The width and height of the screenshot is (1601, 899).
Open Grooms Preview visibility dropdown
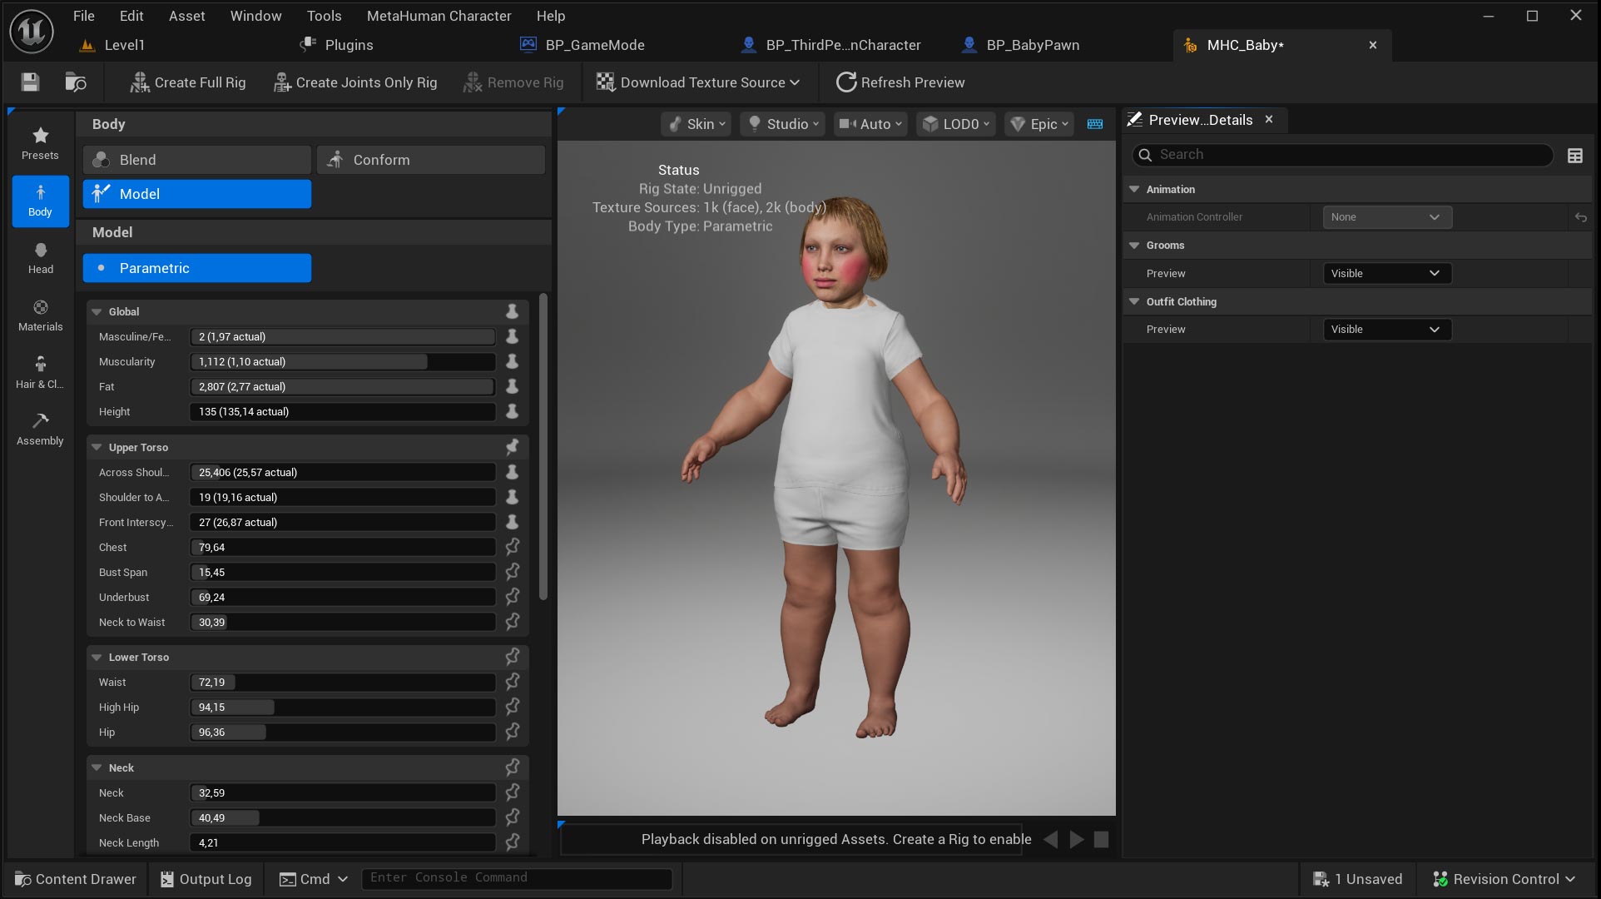tap(1385, 273)
